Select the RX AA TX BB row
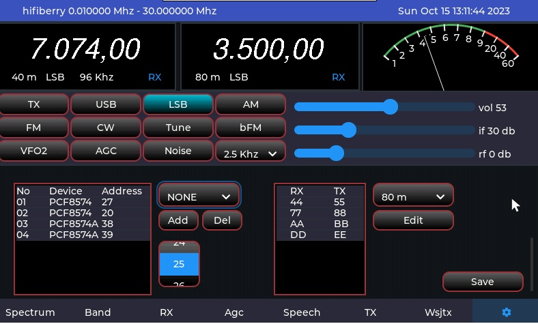Screen dimensions: 538x324 [320, 224]
